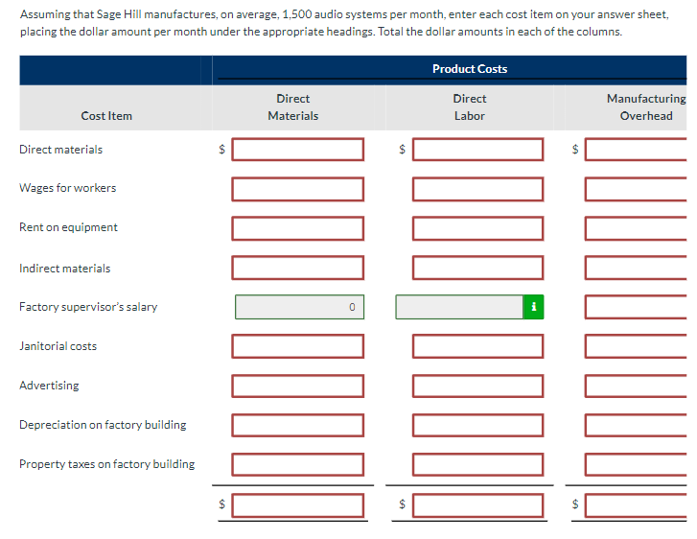Click the Direct Materials total field
The width and height of the screenshot is (697, 539).
click(298, 505)
